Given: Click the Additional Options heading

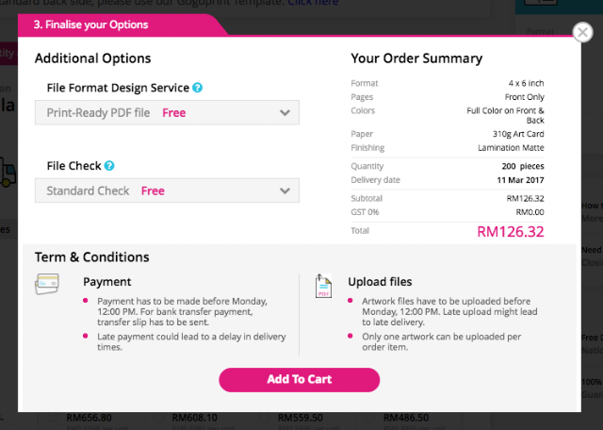Looking at the screenshot, I should point(92,58).
